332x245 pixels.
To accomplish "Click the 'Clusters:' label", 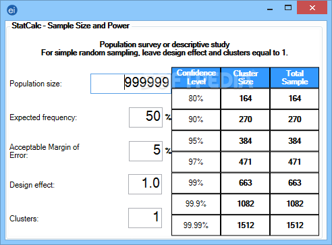I will click(24, 219).
